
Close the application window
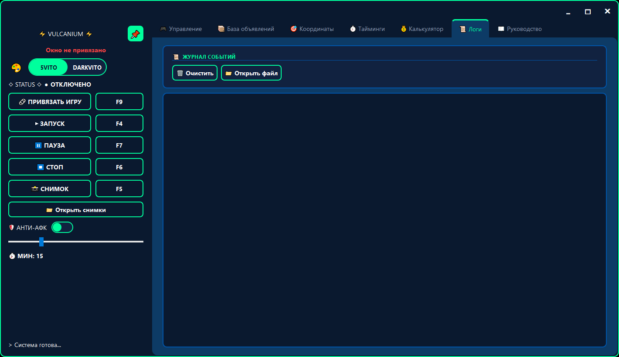point(607,11)
